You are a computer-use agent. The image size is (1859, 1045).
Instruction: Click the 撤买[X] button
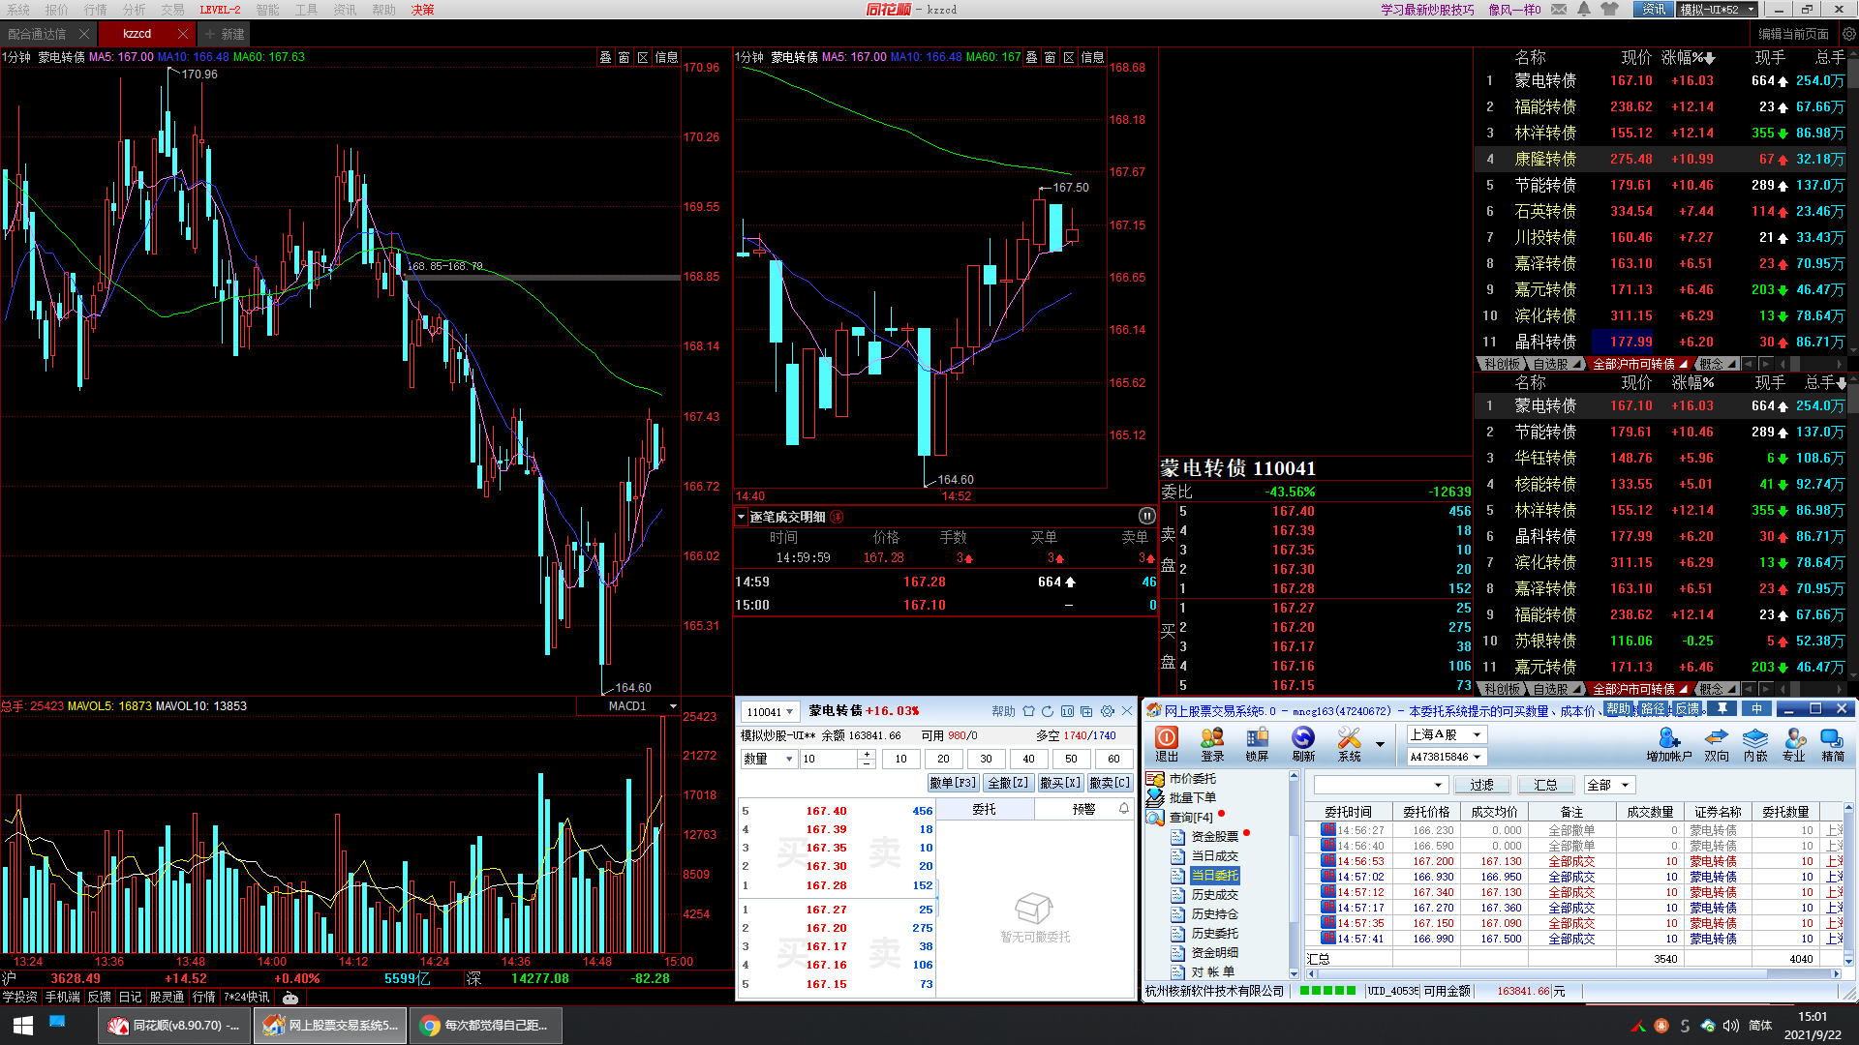1060,783
